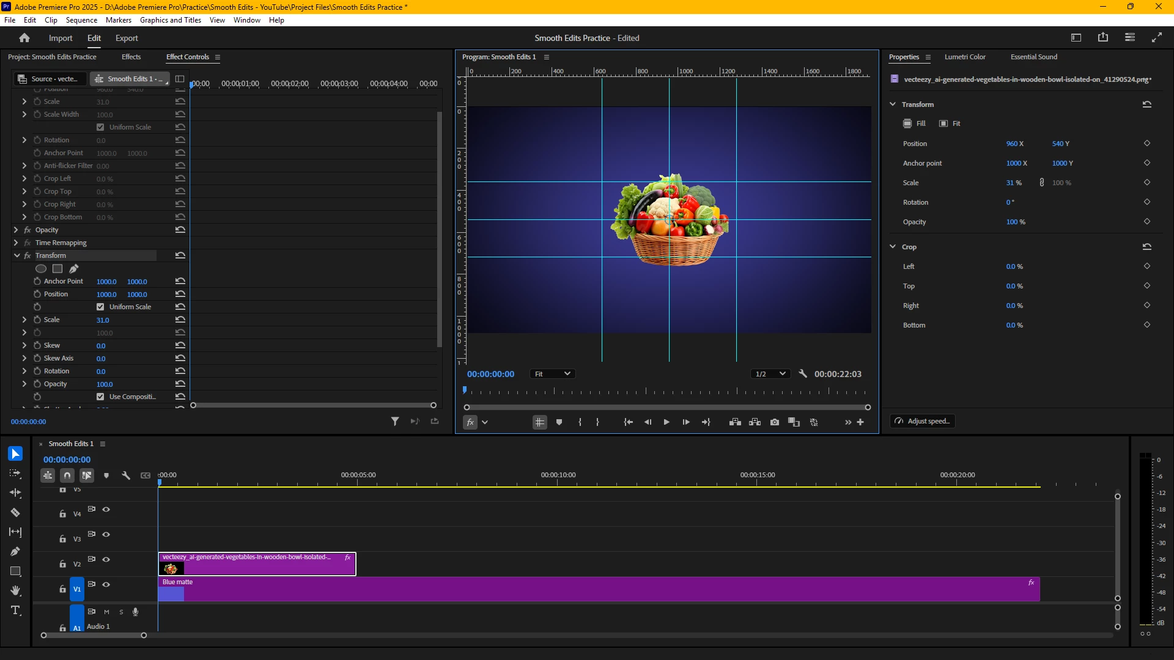Select the Razor tool in timeline toolbar

(15, 512)
